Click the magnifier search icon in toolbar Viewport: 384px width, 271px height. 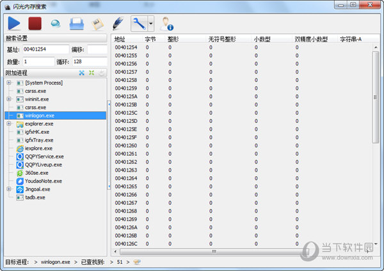[56, 24]
